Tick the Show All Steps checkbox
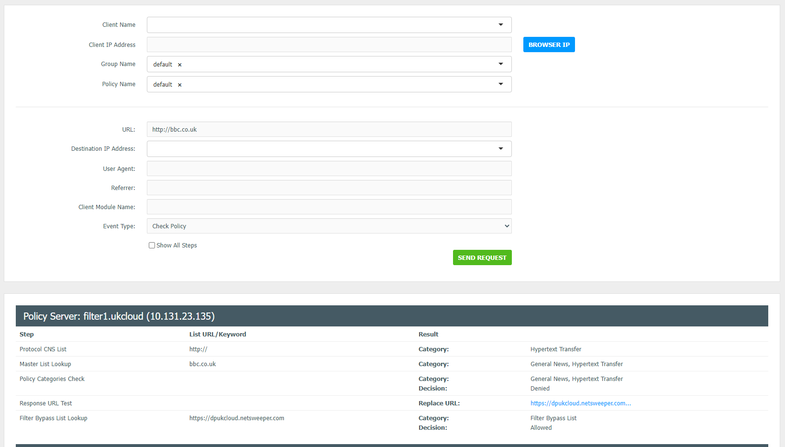 tap(152, 245)
